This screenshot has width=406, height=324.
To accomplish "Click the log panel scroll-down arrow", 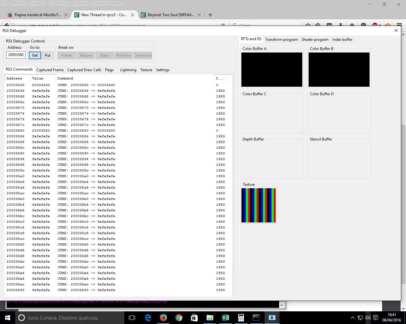I will tap(282, 305).
